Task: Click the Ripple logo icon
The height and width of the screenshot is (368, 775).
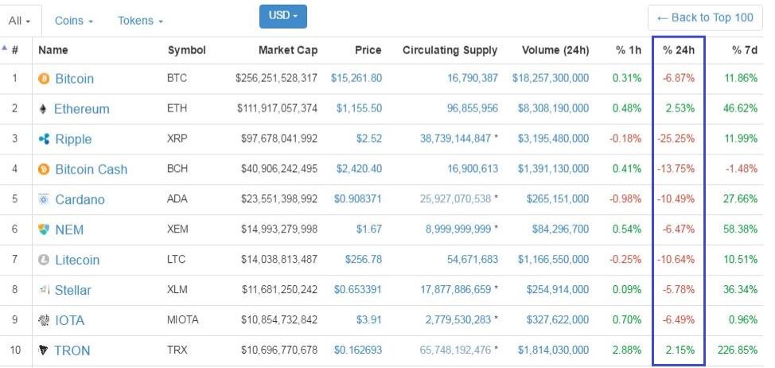Action: (x=45, y=139)
